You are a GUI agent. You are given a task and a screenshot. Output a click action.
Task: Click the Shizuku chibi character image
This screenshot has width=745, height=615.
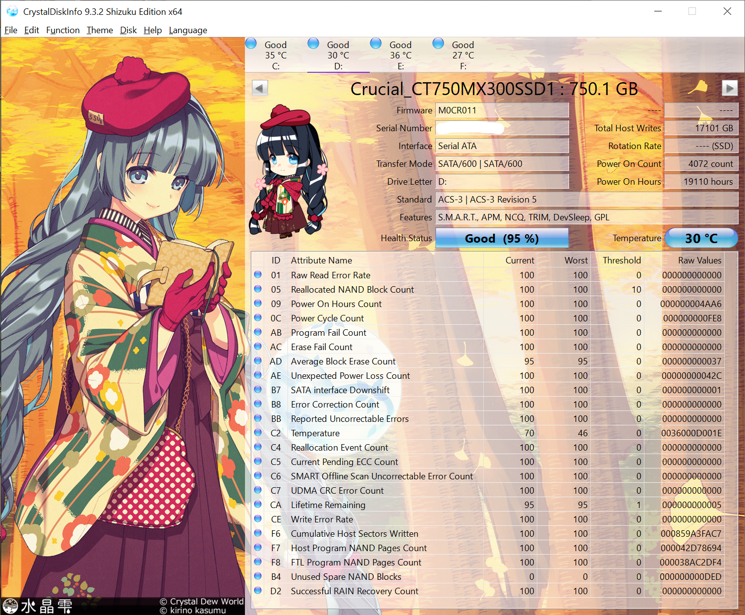click(x=288, y=171)
